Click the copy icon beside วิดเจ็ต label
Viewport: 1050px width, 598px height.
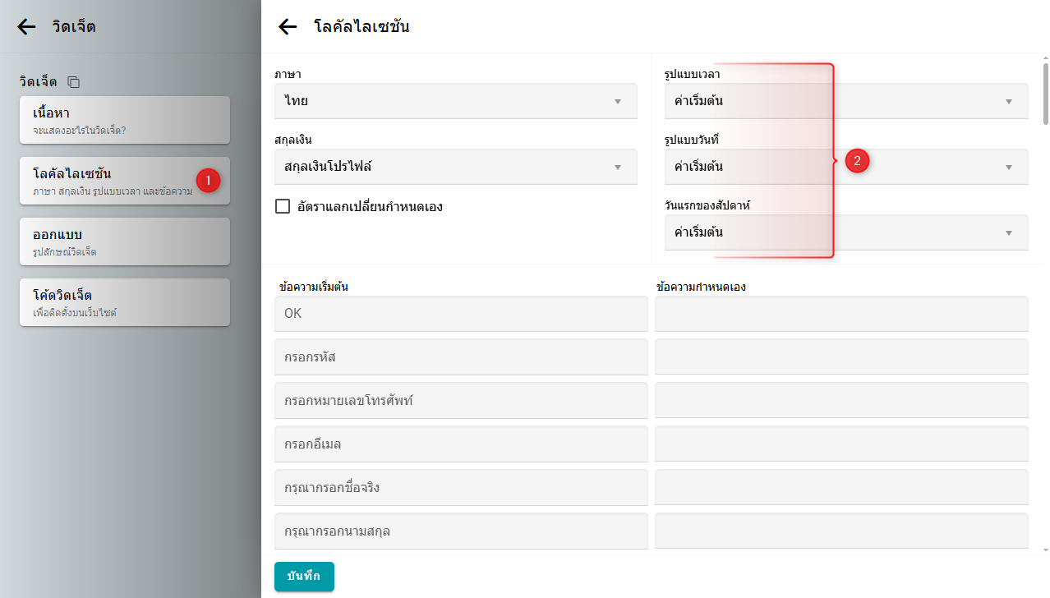(x=74, y=82)
